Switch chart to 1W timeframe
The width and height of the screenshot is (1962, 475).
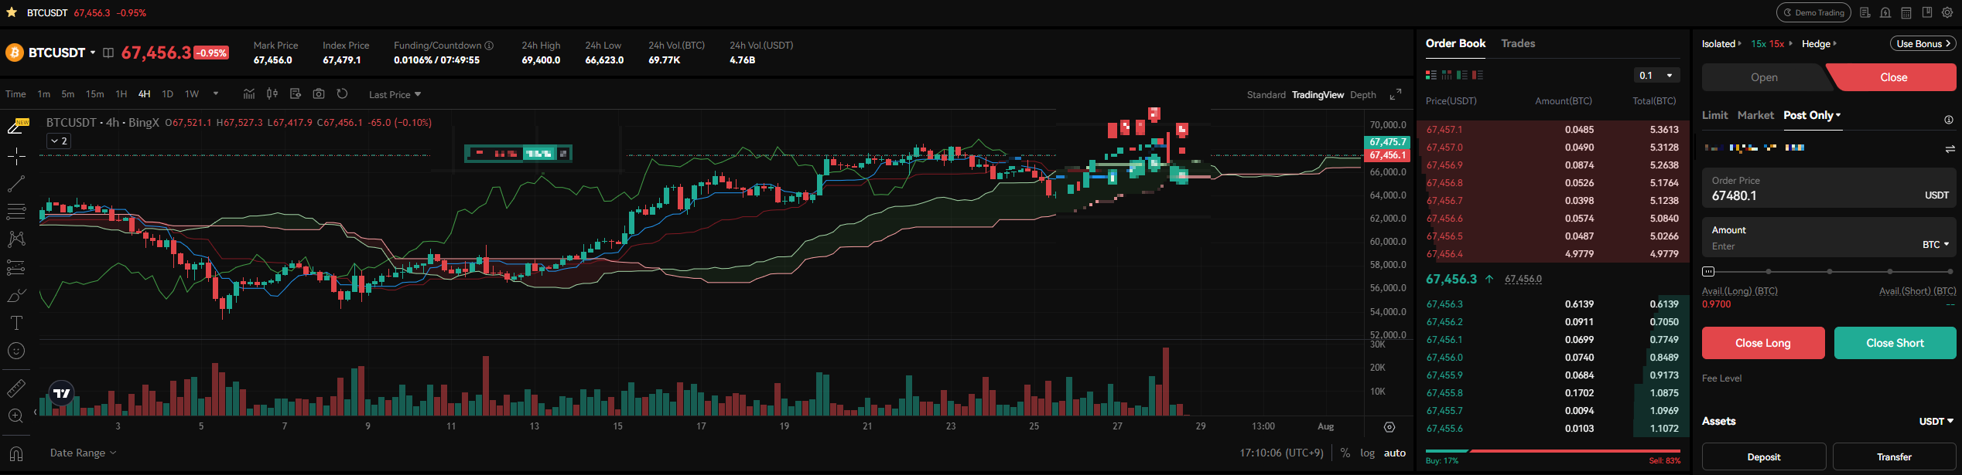[x=192, y=94]
